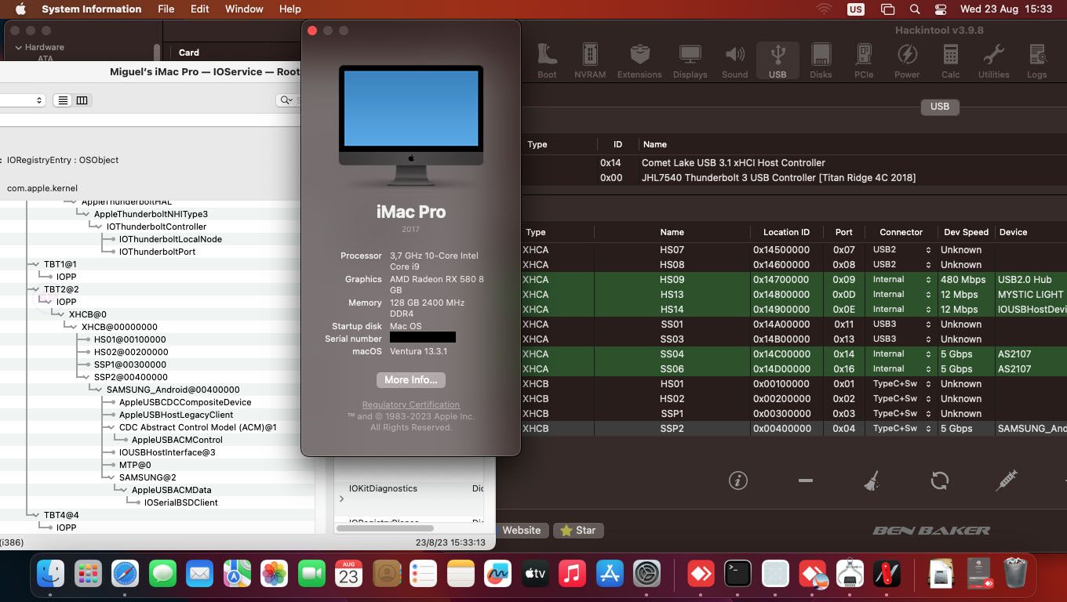Viewport: 1067px width, 602px height.
Task: Sort USB ports by Location ID column header
Action: pos(786,232)
